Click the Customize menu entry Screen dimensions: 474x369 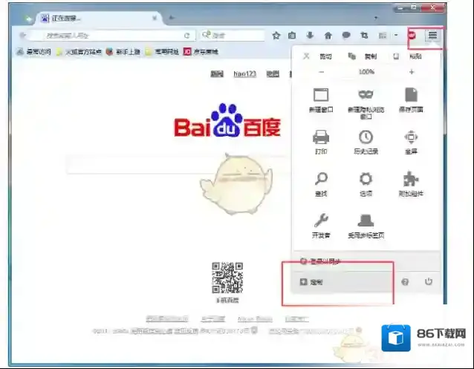click(343, 282)
